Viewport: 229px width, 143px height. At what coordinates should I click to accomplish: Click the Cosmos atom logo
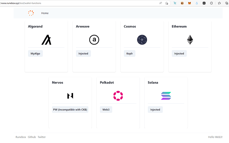click(x=142, y=40)
